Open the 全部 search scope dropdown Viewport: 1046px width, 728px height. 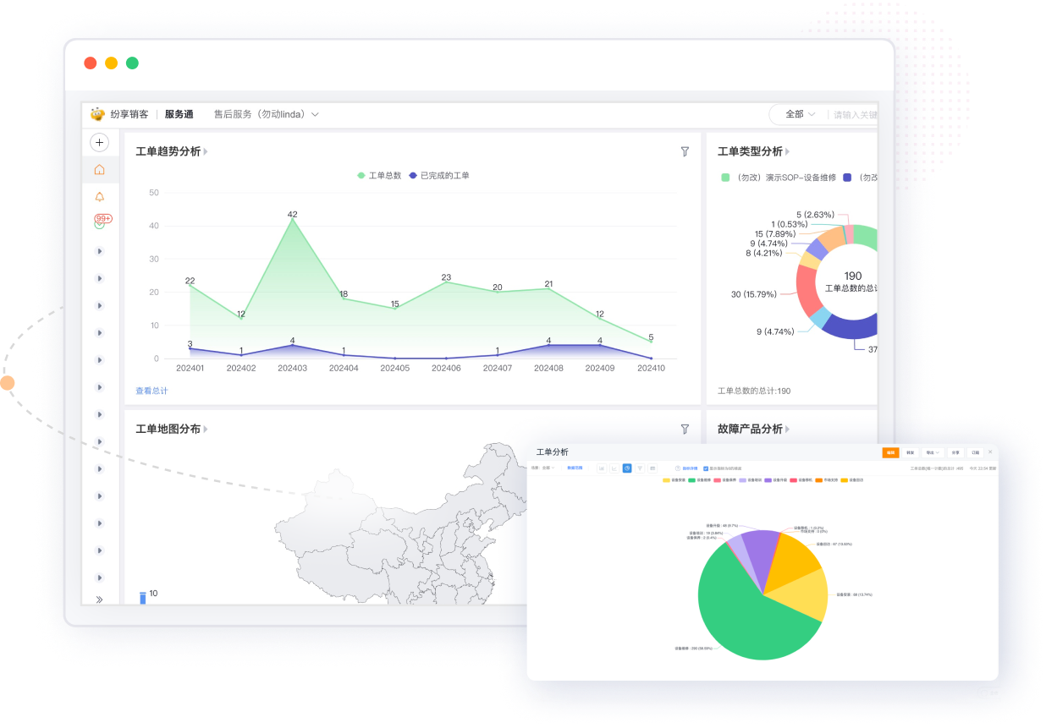[x=800, y=114]
